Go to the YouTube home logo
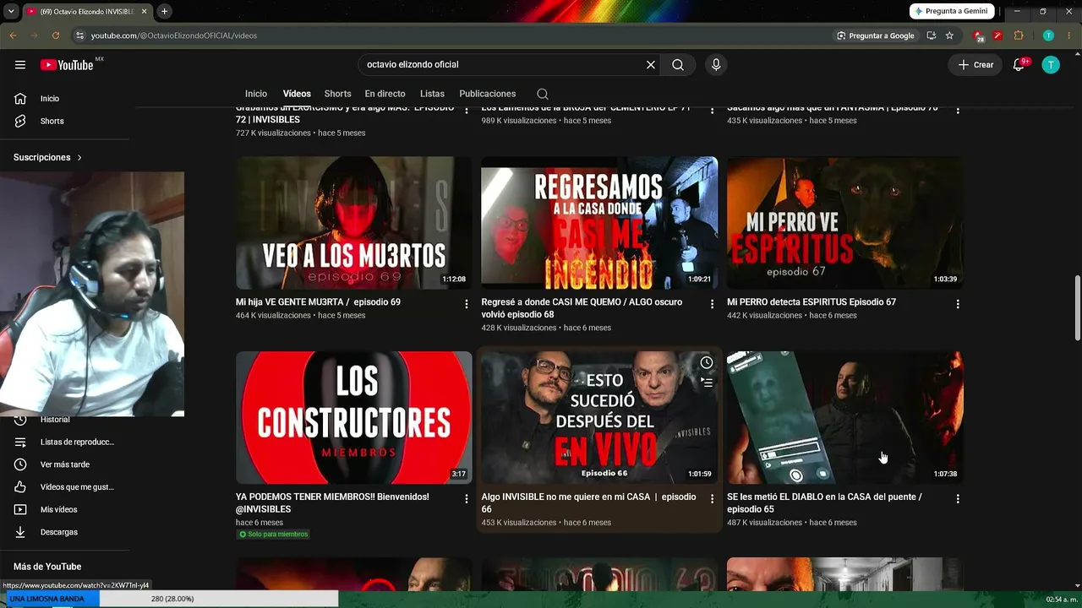 [x=67, y=65]
